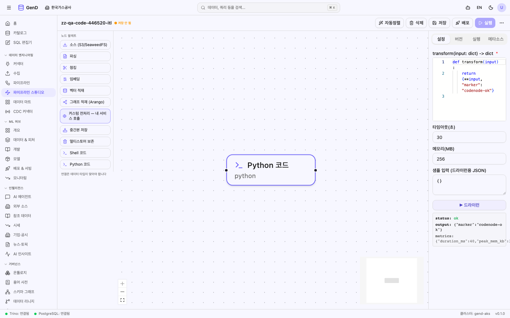Open 시세 in the sidebar
510x318 pixels.
click(29, 225)
